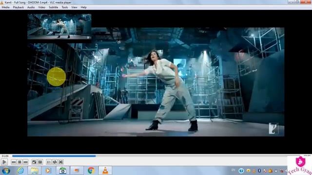This screenshot has height=175, width=312.
Task: Stop the video playback
Action: [x=19, y=162]
